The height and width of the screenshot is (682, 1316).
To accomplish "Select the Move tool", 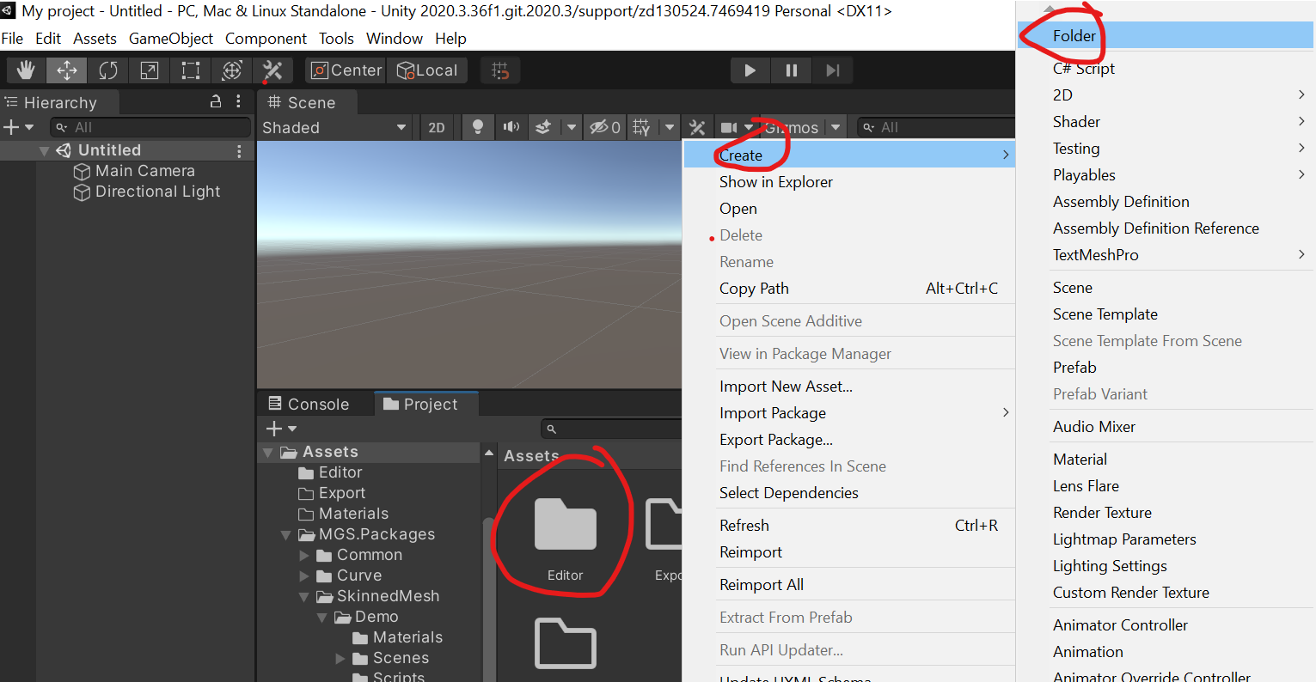I will click(67, 70).
